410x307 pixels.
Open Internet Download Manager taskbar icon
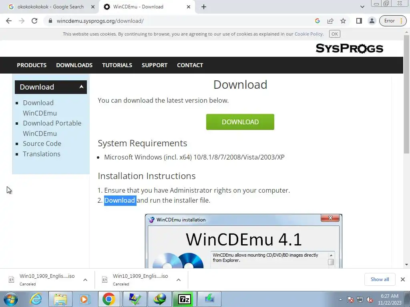pos(160,299)
